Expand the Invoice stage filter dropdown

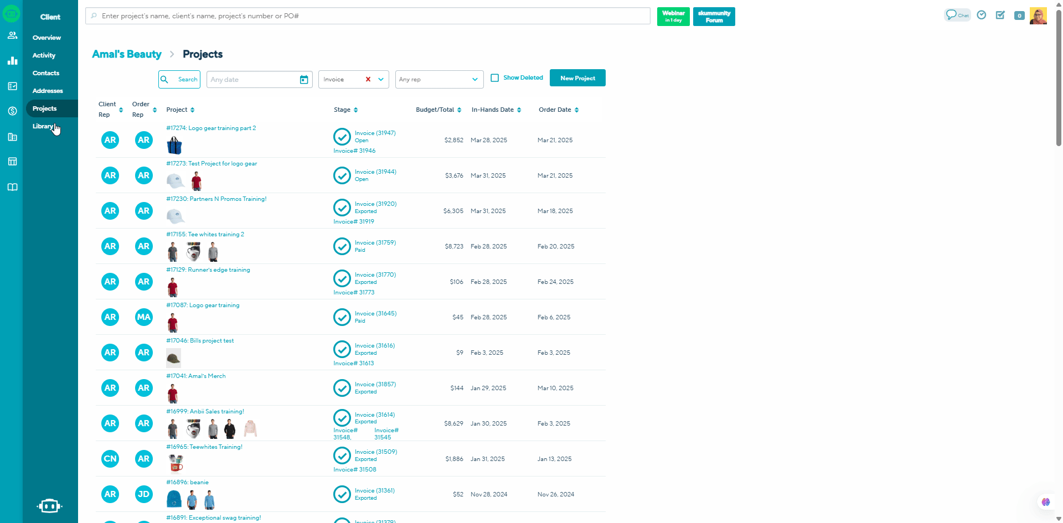[381, 80]
